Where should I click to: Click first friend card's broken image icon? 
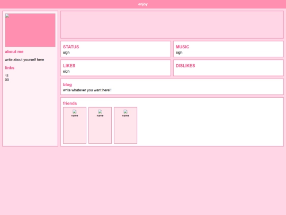pyautogui.click(x=75, y=111)
